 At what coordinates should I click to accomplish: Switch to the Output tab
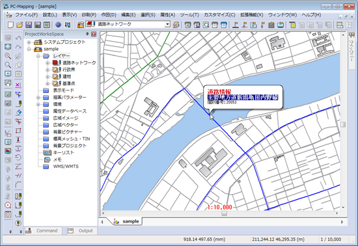coord(82,231)
